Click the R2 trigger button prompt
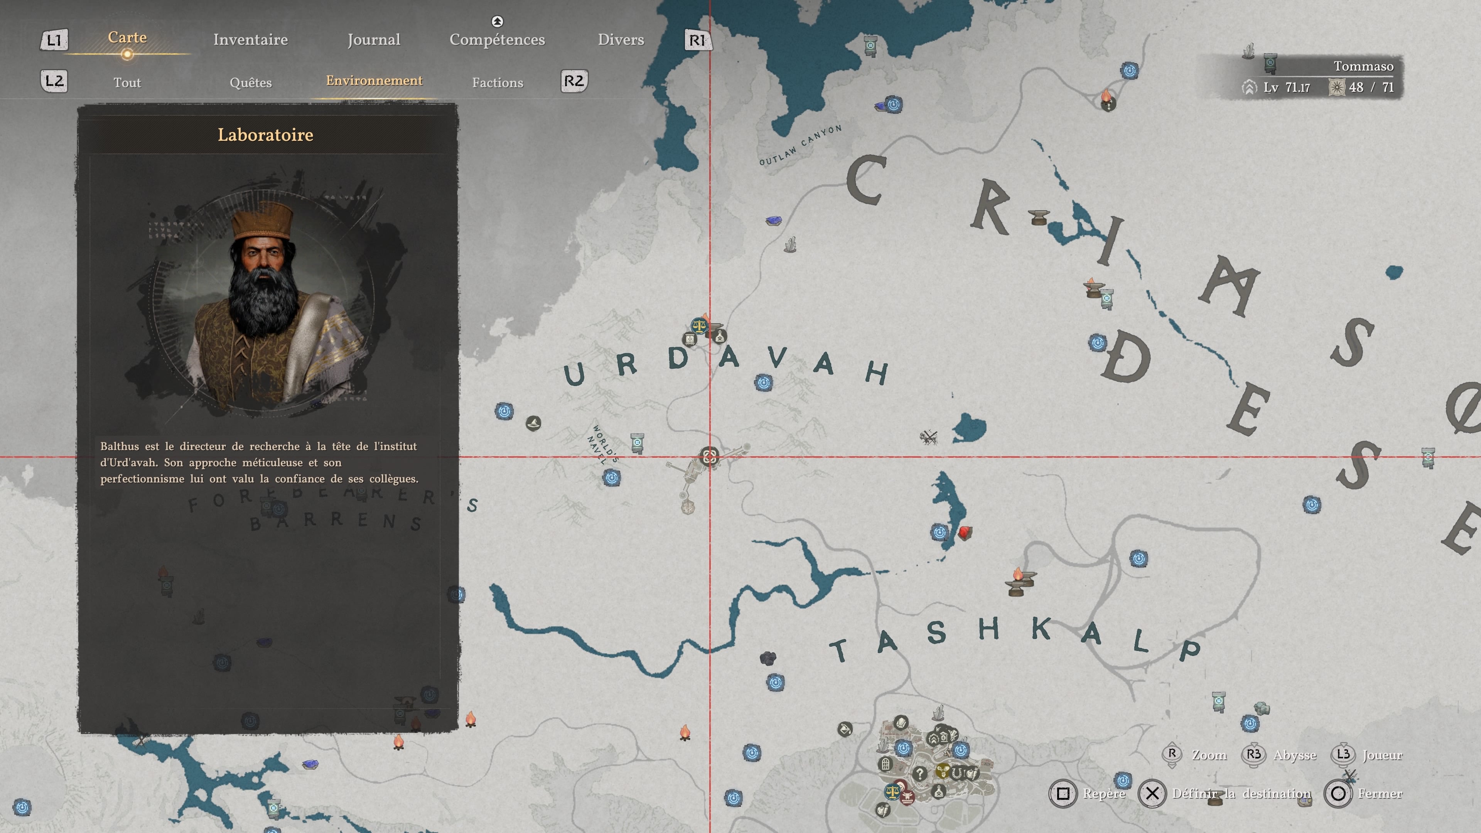The width and height of the screenshot is (1481, 833). pos(574,81)
